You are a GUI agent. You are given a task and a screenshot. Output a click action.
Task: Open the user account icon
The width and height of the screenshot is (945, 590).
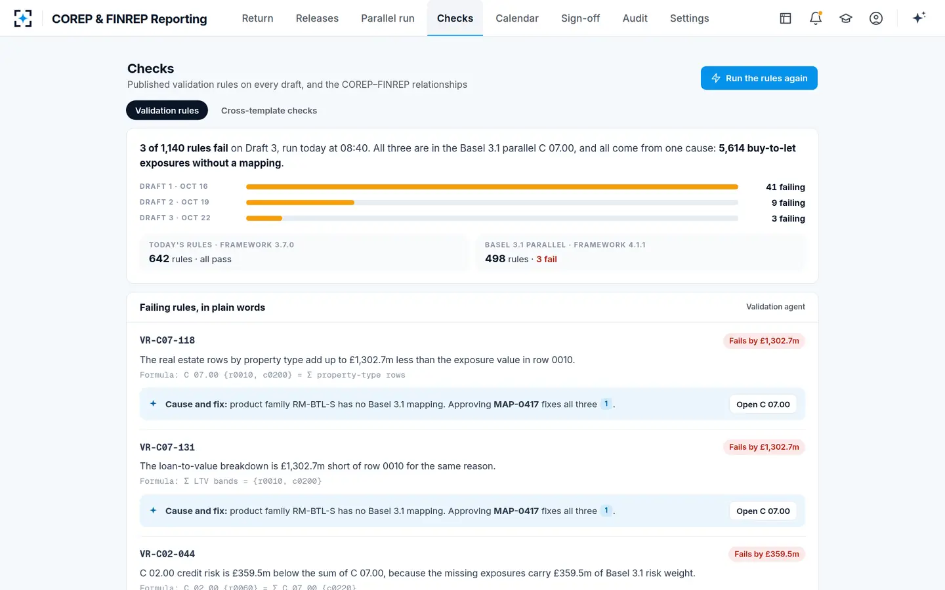click(x=876, y=18)
